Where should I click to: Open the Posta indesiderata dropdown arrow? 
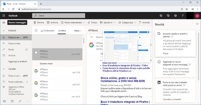pos(84,23)
